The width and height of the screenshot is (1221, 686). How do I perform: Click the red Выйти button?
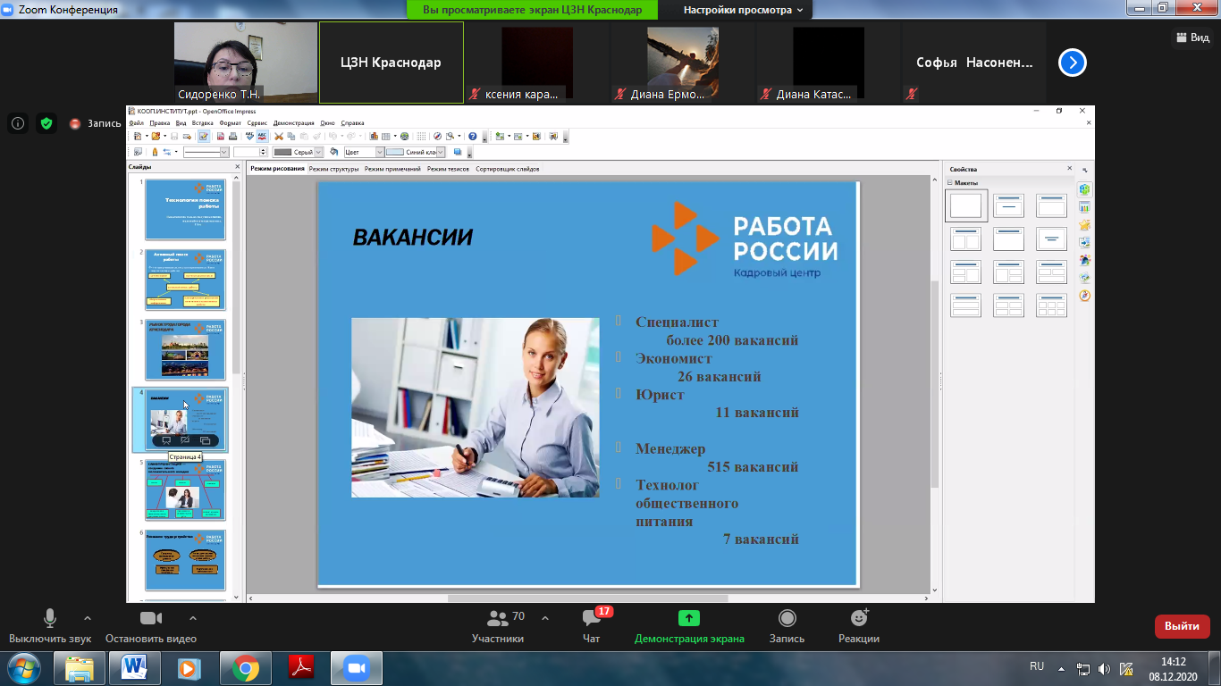[x=1183, y=626]
